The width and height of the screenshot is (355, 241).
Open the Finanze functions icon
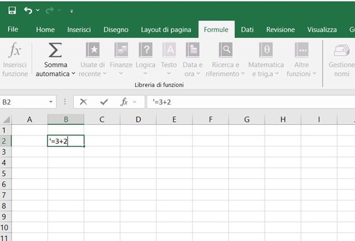(x=121, y=50)
